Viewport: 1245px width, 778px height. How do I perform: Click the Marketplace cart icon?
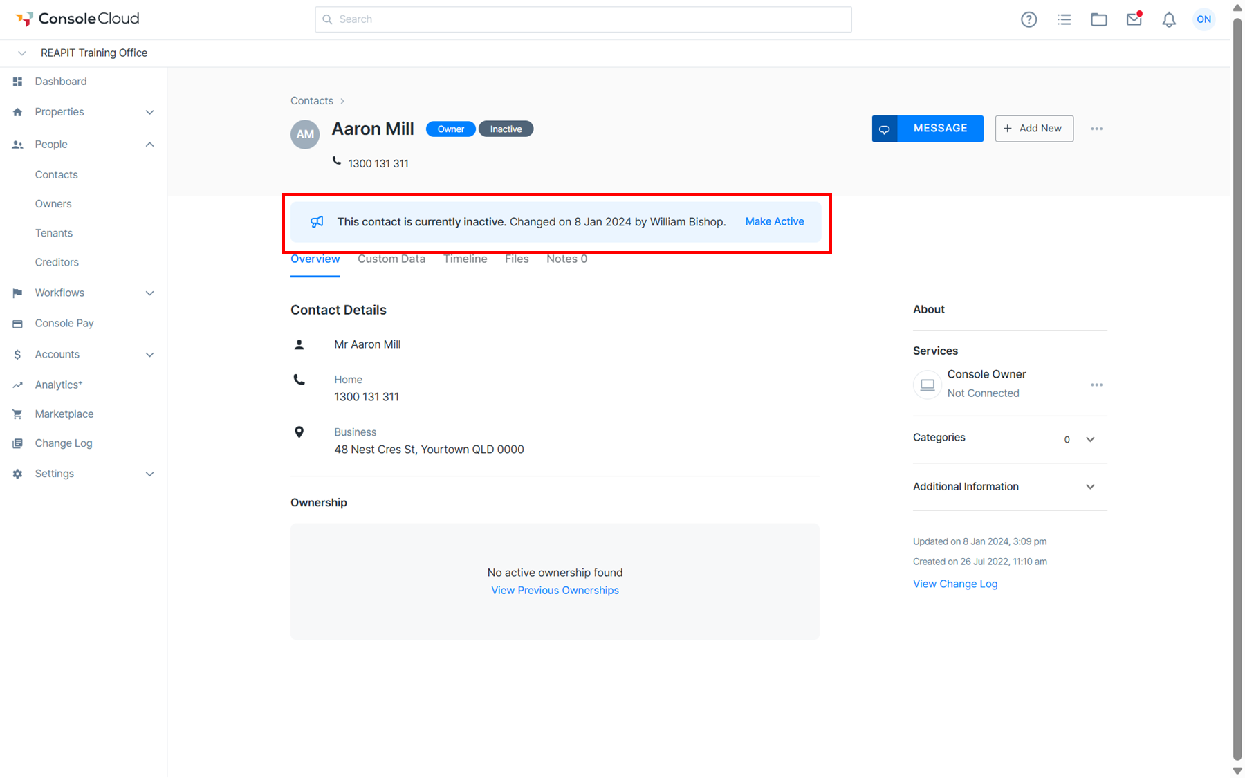coord(18,414)
